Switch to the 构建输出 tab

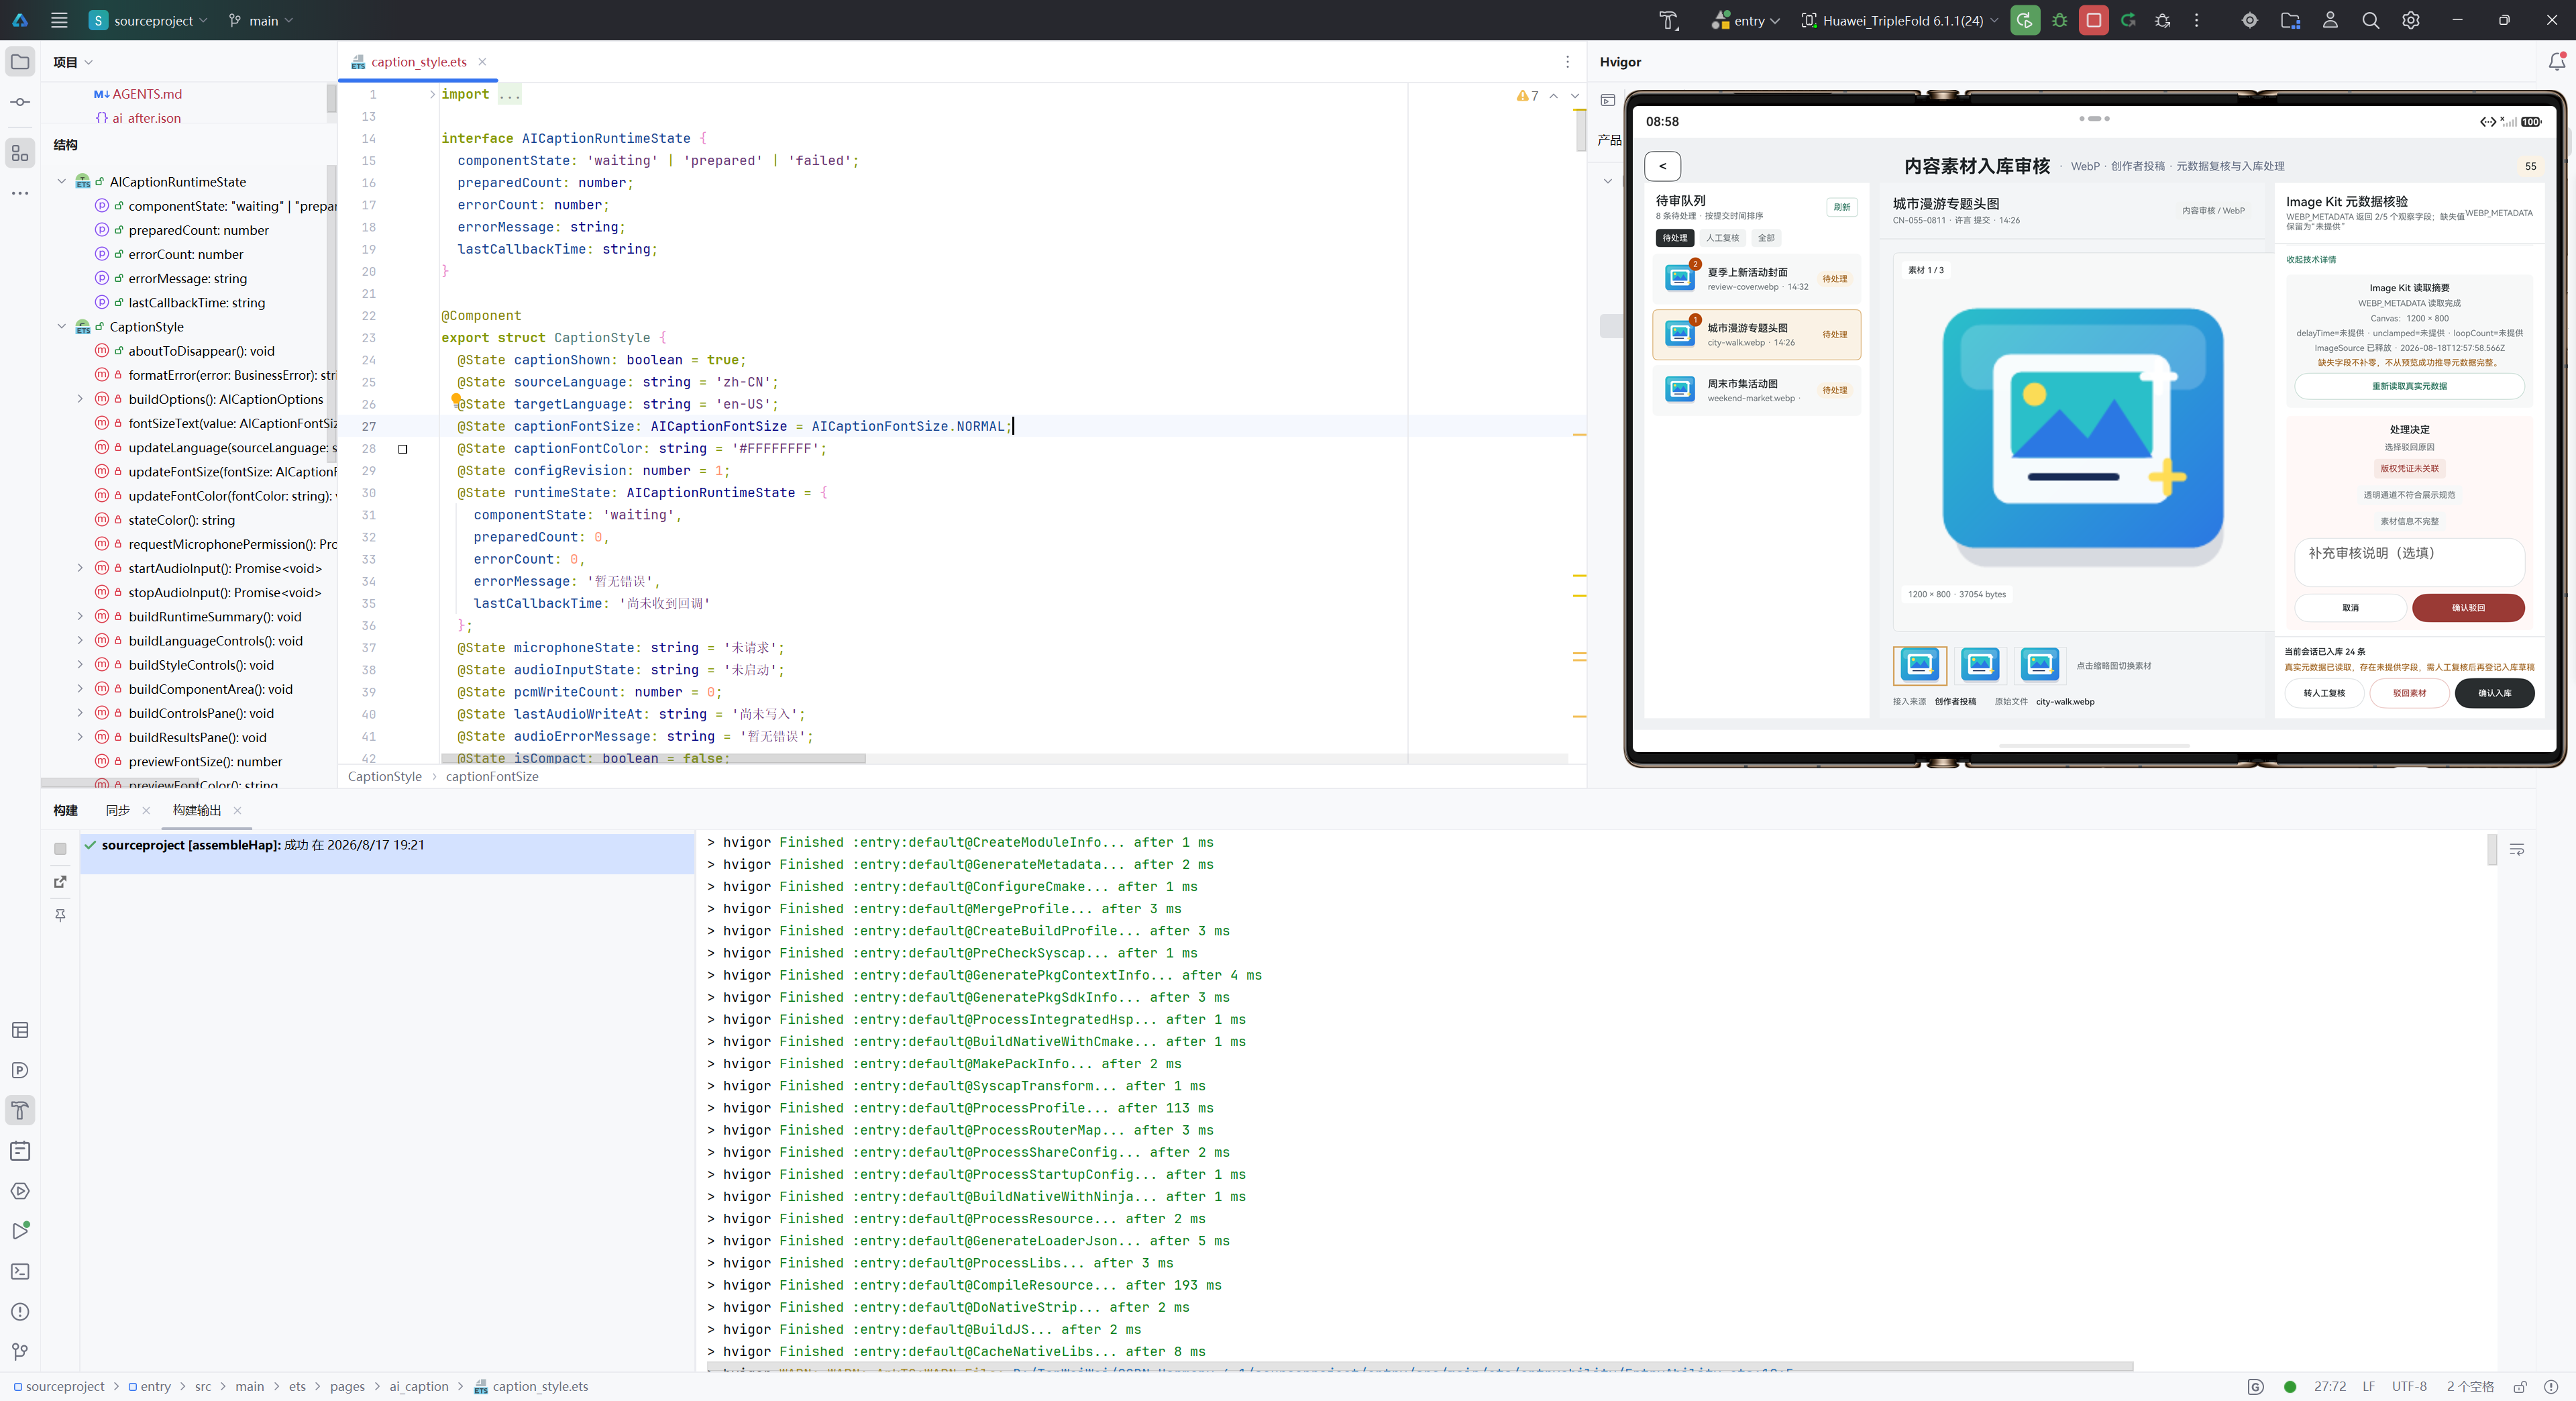point(197,810)
